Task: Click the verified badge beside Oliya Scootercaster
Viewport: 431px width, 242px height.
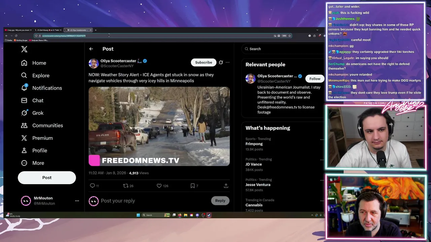Action: click(145, 61)
